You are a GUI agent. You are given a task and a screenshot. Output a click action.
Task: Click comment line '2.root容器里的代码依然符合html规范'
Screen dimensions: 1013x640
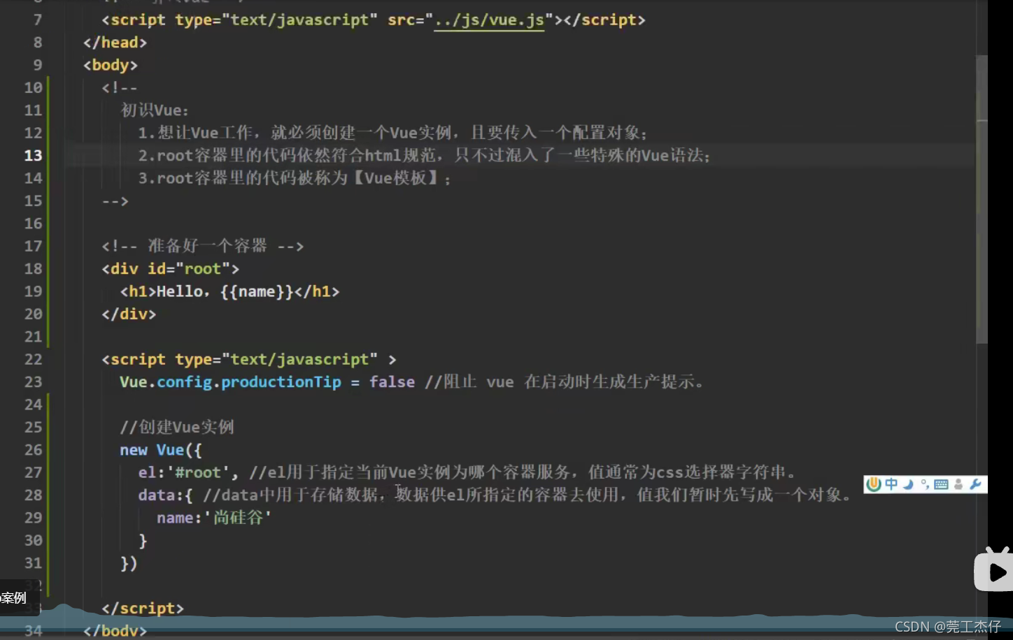425,155
